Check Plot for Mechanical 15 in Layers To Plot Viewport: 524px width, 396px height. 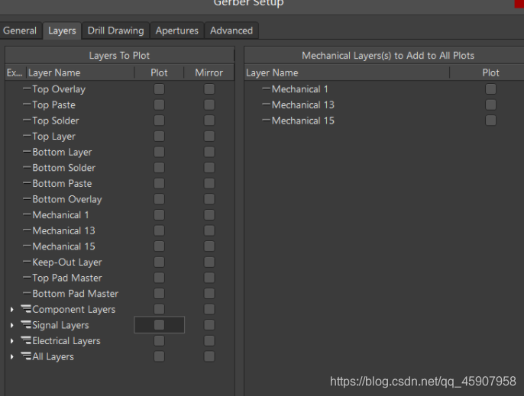(159, 246)
